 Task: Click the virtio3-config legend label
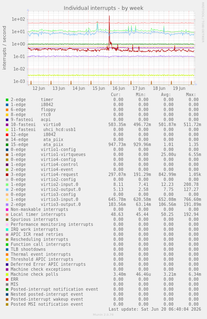tap(58, 195)
